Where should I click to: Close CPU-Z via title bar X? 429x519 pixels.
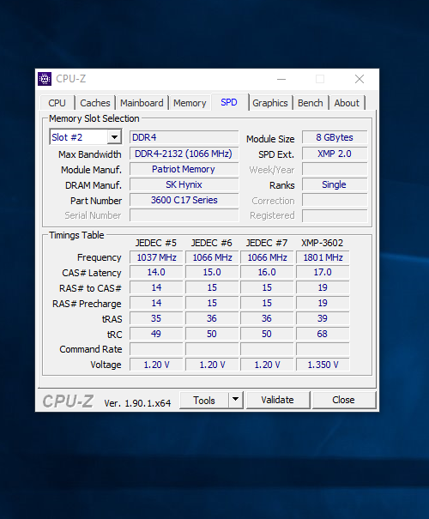click(x=360, y=79)
